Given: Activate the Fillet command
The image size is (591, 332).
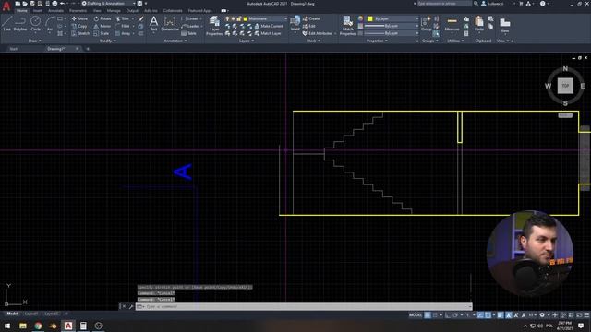Looking at the screenshot, I should (123, 26).
